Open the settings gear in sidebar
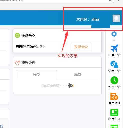123x128 pixels. 114,34
